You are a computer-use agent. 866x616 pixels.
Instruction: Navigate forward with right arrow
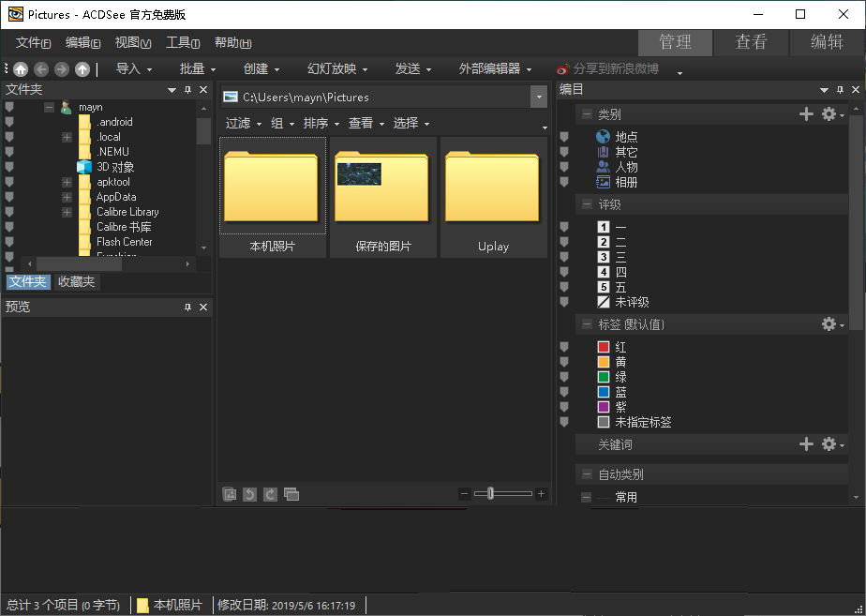point(62,69)
